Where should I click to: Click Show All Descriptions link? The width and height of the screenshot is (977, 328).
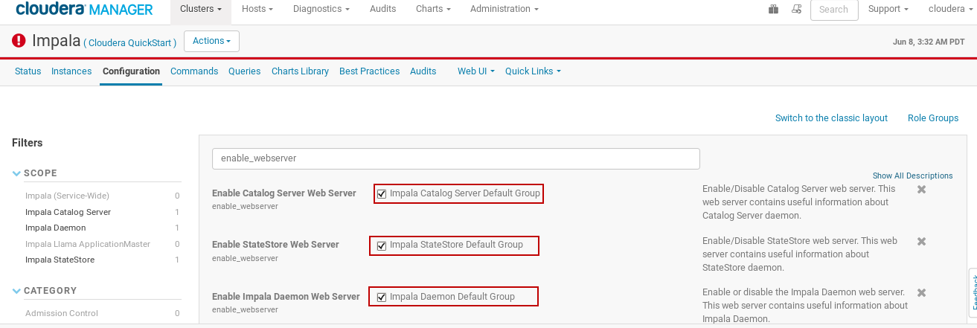pos(913,176)
